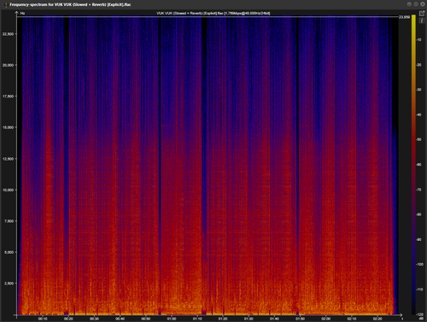Click the dB color scale gradient bar

tap(413, 165)
